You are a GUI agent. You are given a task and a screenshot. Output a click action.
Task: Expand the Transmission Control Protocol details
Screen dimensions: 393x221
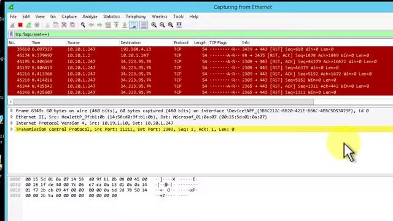[12, 130]
